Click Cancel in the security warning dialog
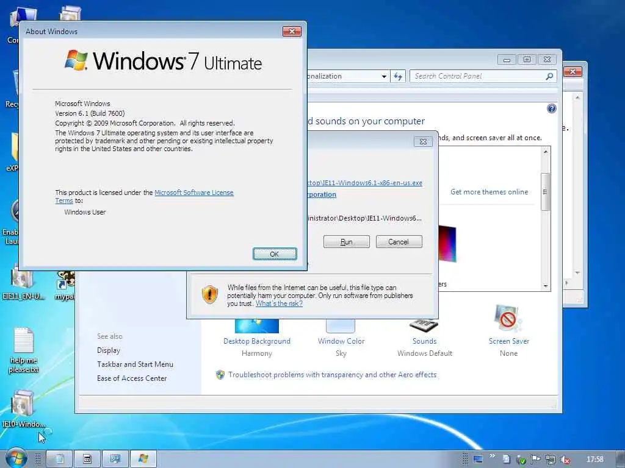 click(x=399, y=241)
